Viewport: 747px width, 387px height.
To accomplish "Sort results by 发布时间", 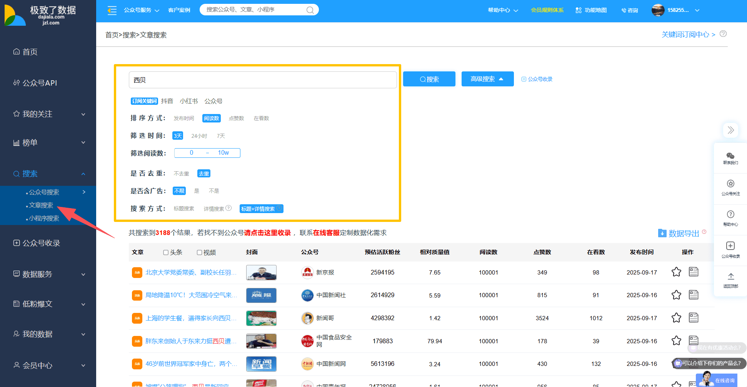I will [183, 118].
